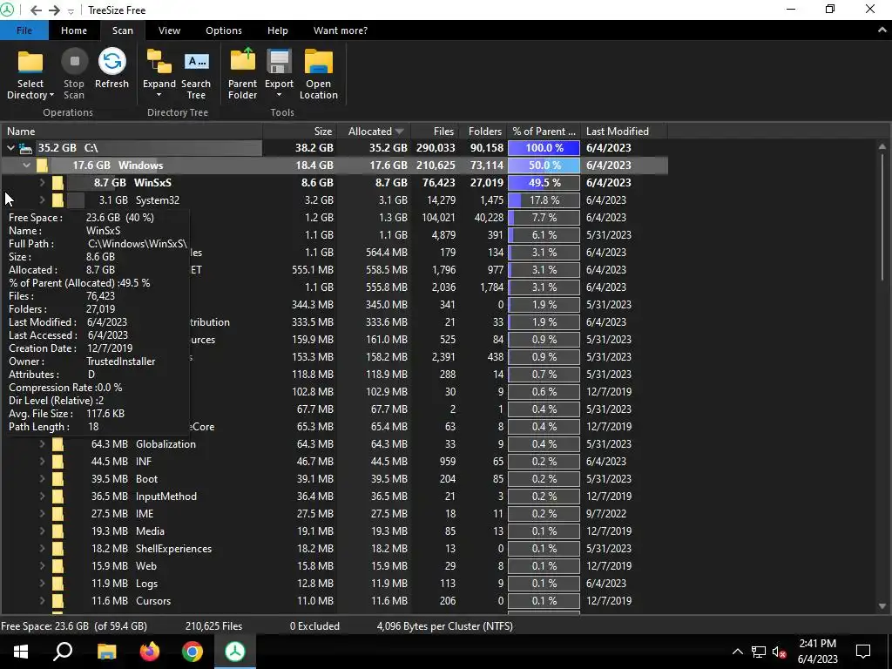Switch to the Home tab
Viewport: 892px width, 669px height.
click(74, 30)
